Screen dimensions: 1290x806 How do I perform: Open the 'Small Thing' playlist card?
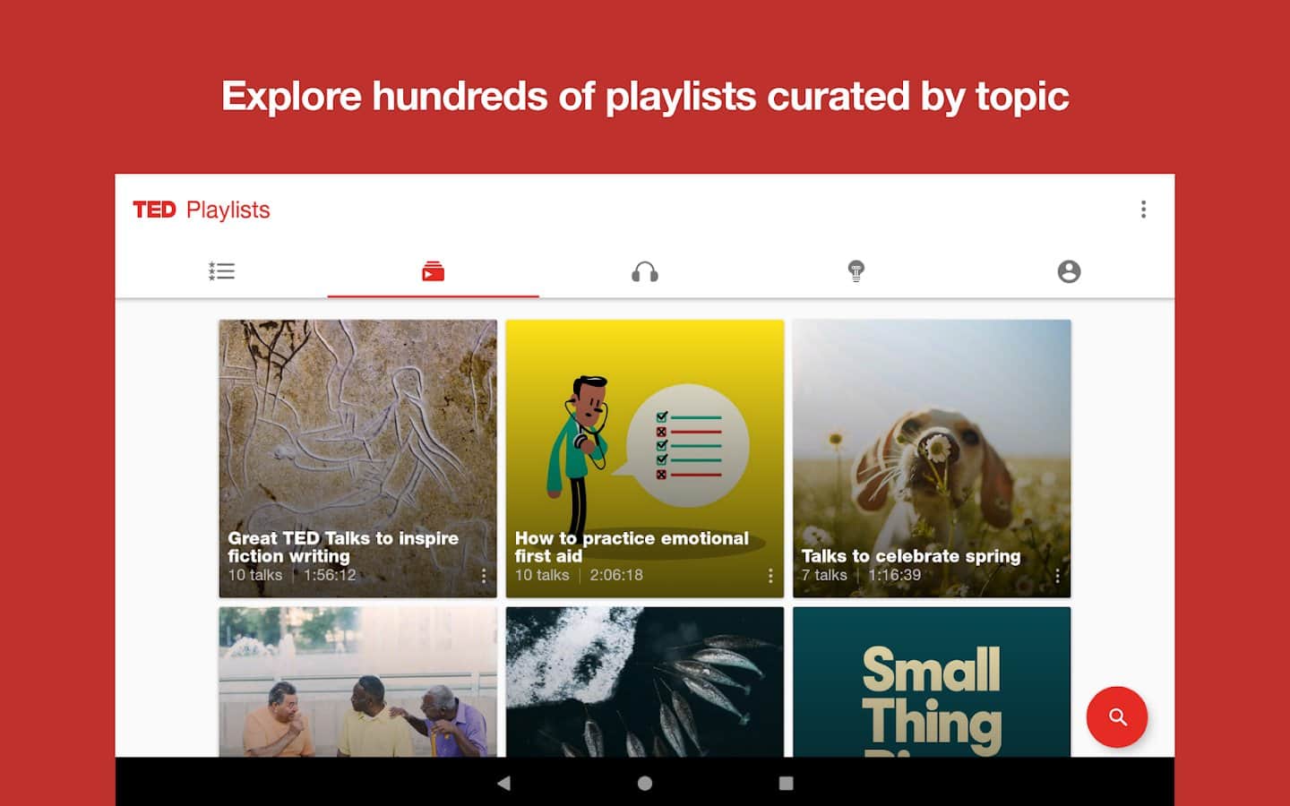(931, 682)
